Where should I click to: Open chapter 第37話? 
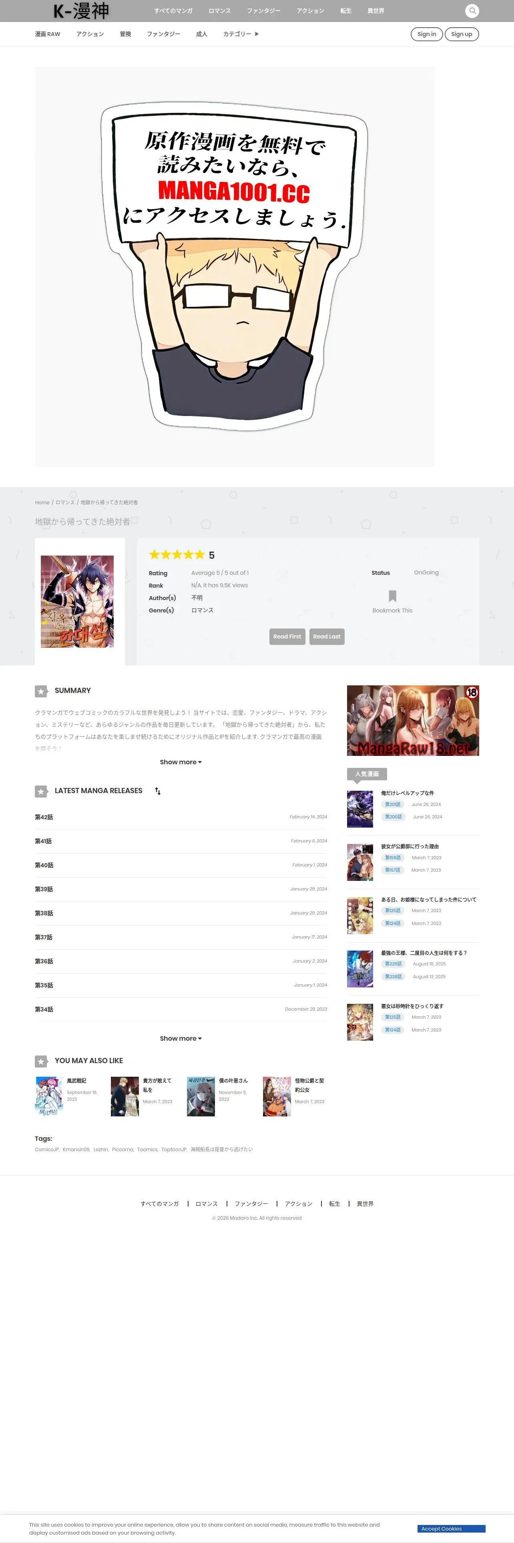tap(44, 937)
